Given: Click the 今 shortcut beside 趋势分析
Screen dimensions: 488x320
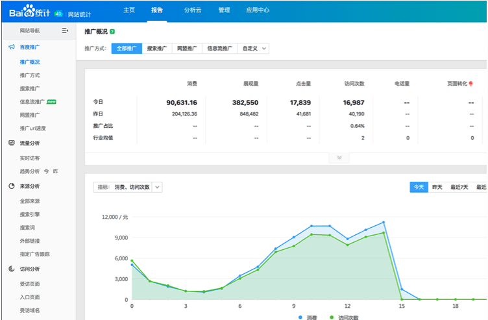Looking at the screenshot, I should (46, 171).
